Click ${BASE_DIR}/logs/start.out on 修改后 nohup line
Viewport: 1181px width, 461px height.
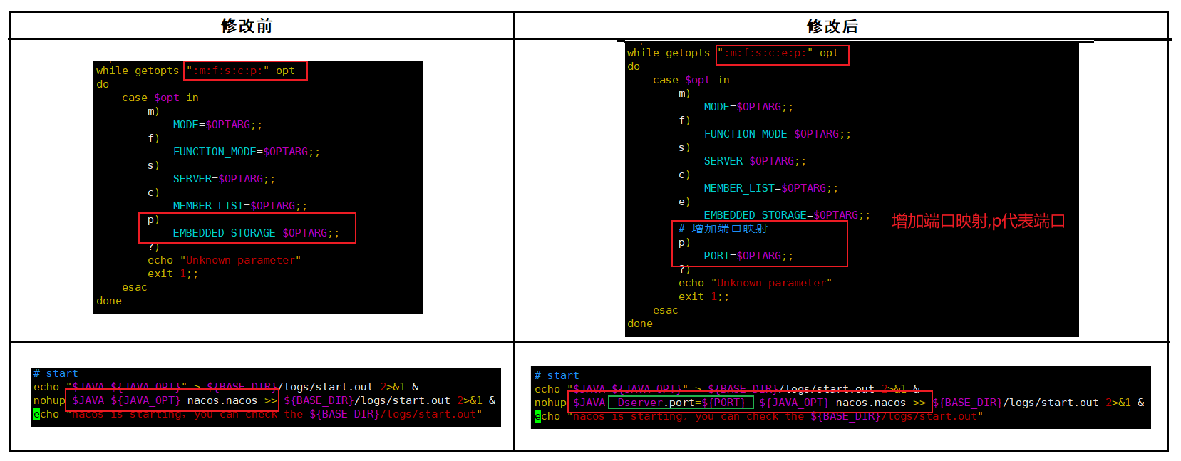(1016, 403)
